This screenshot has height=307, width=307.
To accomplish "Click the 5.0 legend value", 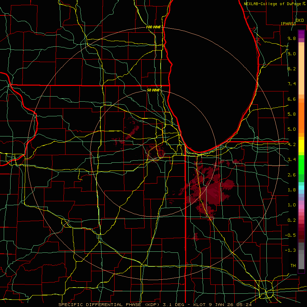I will pyautogui.click(x=292, y=129).
